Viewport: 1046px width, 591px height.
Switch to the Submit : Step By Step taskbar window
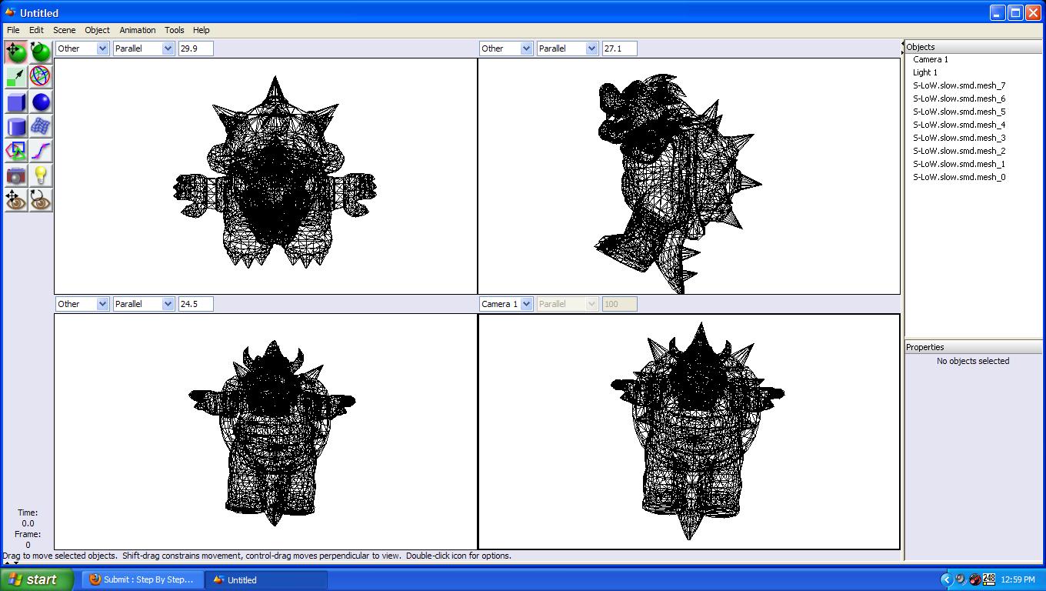(144, 579)
